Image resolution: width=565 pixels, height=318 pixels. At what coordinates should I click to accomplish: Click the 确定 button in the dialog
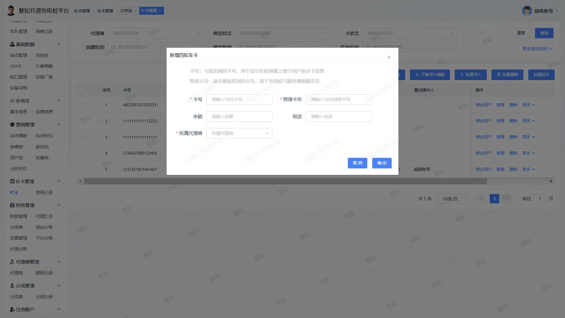click(382, 163)
